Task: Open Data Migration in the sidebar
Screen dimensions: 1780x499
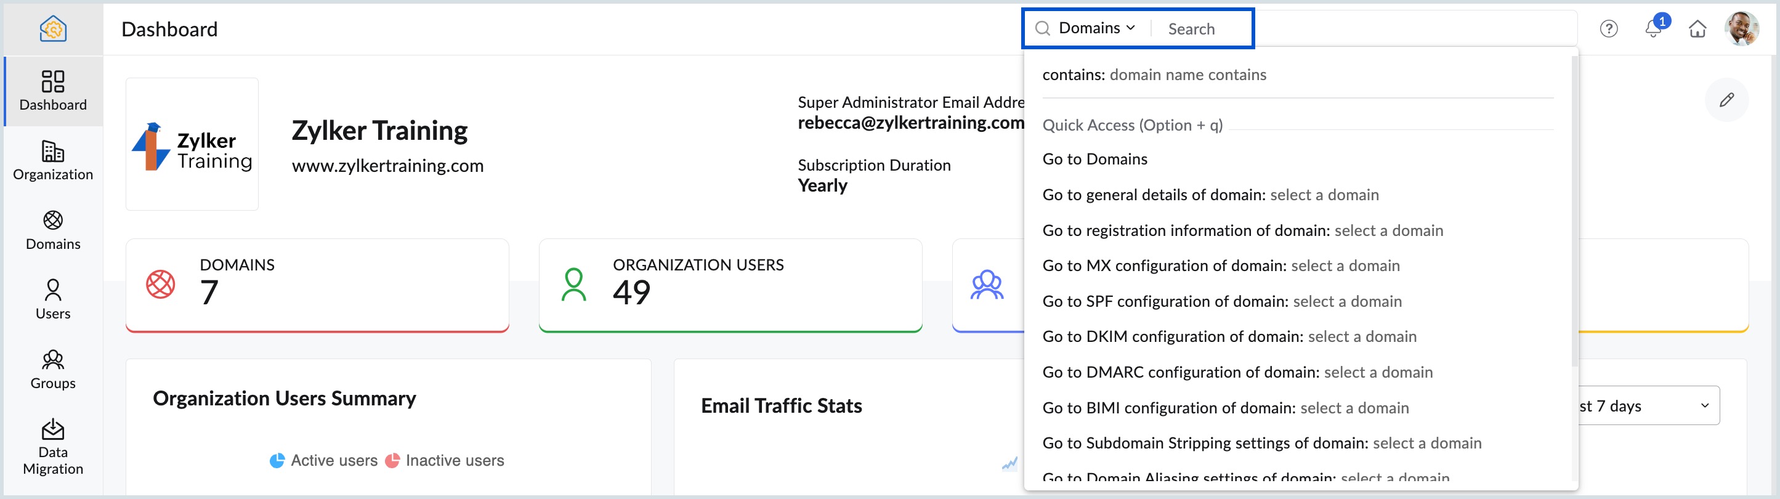Action: (53, 447)
